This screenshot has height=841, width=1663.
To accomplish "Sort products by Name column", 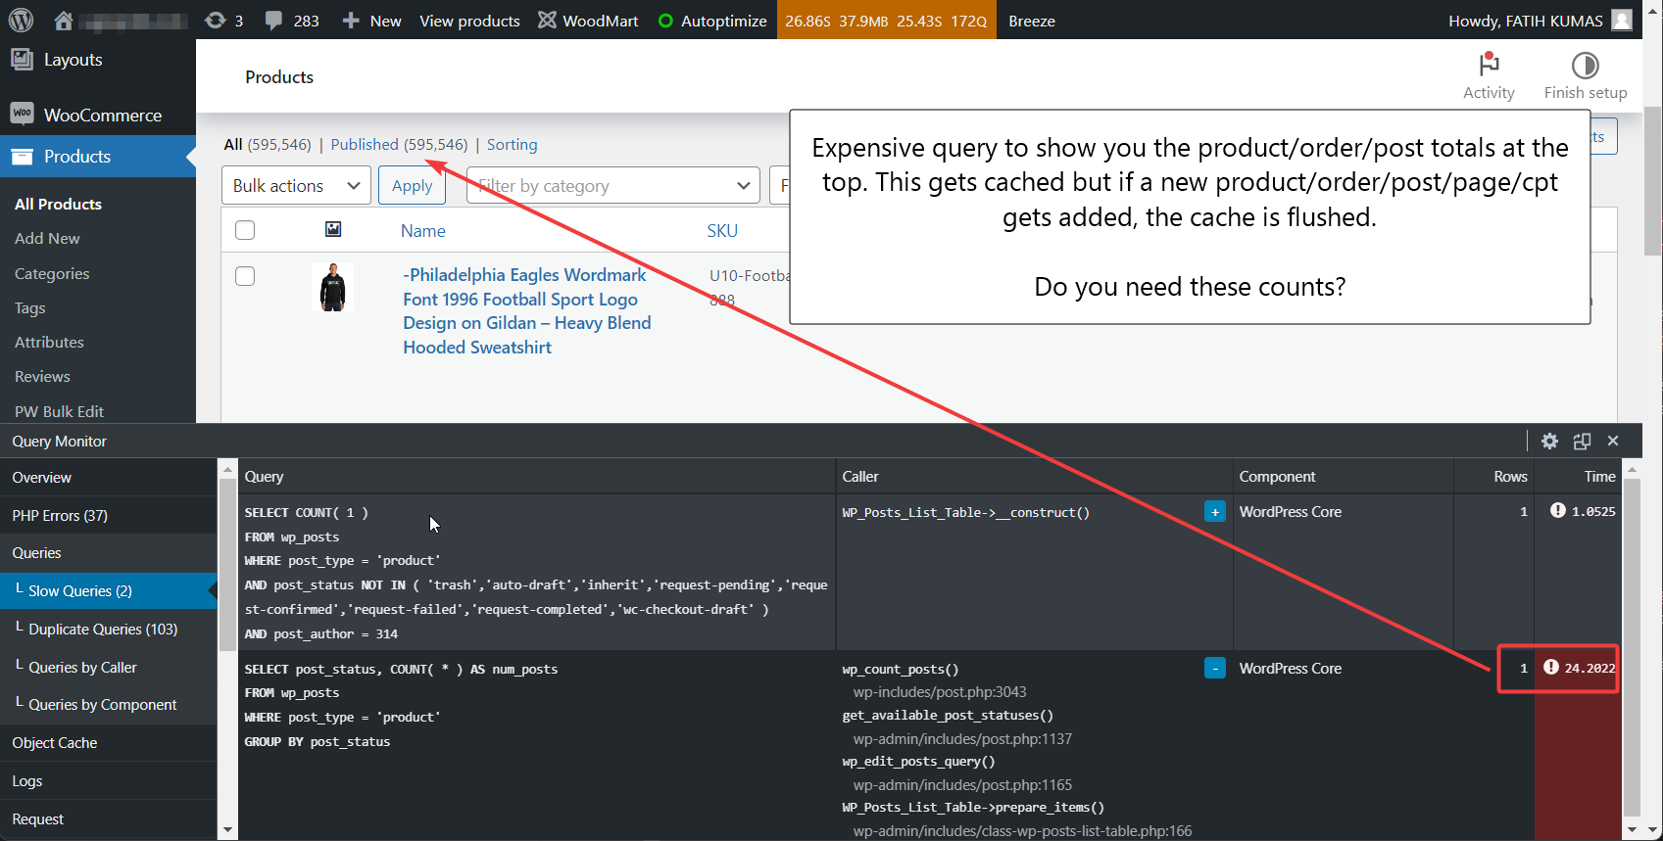I will [422, 230].
